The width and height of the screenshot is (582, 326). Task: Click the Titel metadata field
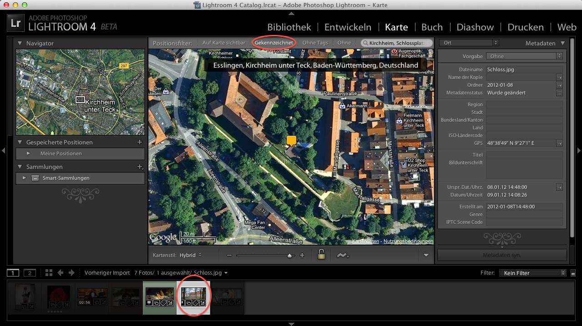pos(524,155)
